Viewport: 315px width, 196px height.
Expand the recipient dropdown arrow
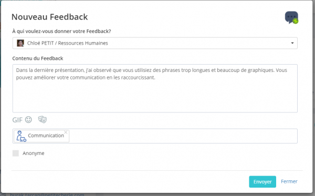pyautogui.click(x=292, y=43)
